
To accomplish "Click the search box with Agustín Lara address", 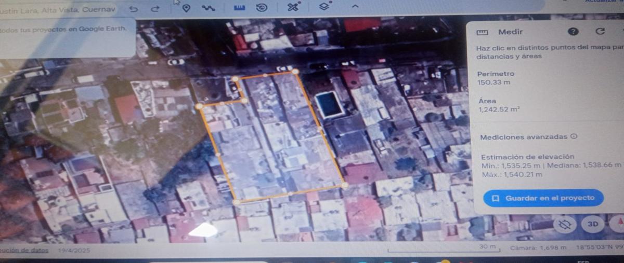I will 57,9.
